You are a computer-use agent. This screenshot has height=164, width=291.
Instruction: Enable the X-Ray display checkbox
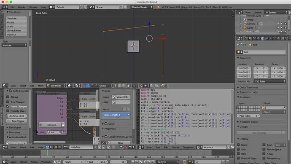(x=264, y=153)
